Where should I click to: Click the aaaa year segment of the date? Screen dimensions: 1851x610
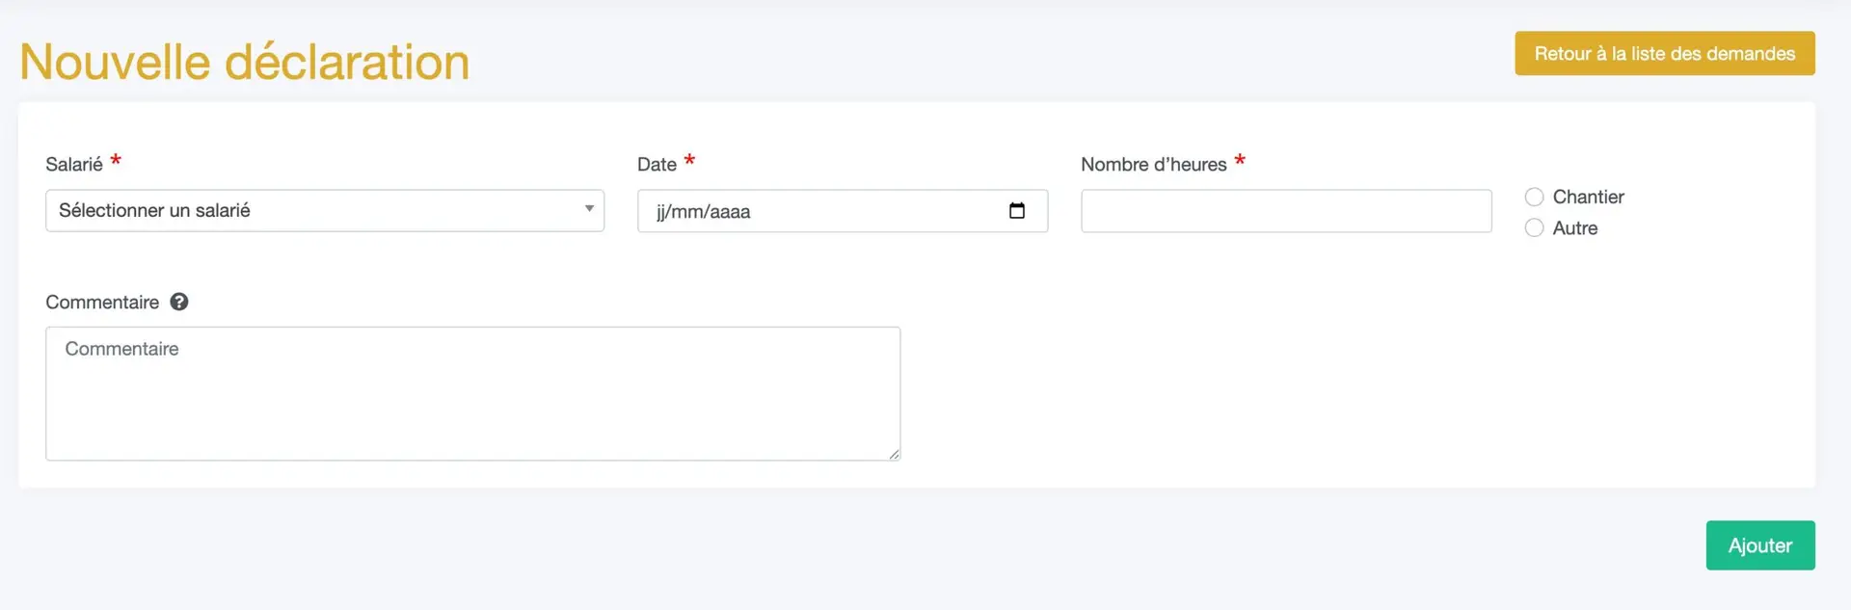730,212
